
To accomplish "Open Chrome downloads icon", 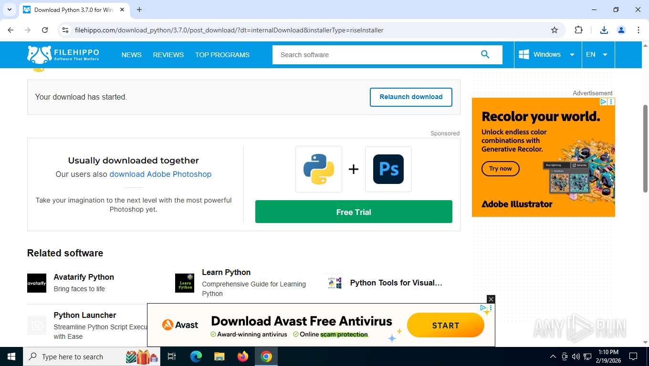I will click(604, 30).
